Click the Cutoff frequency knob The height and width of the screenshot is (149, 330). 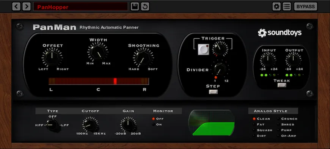[x=90, y=125]
